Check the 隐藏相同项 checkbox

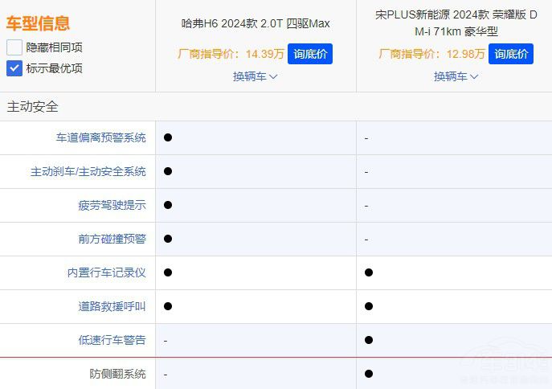14,47
